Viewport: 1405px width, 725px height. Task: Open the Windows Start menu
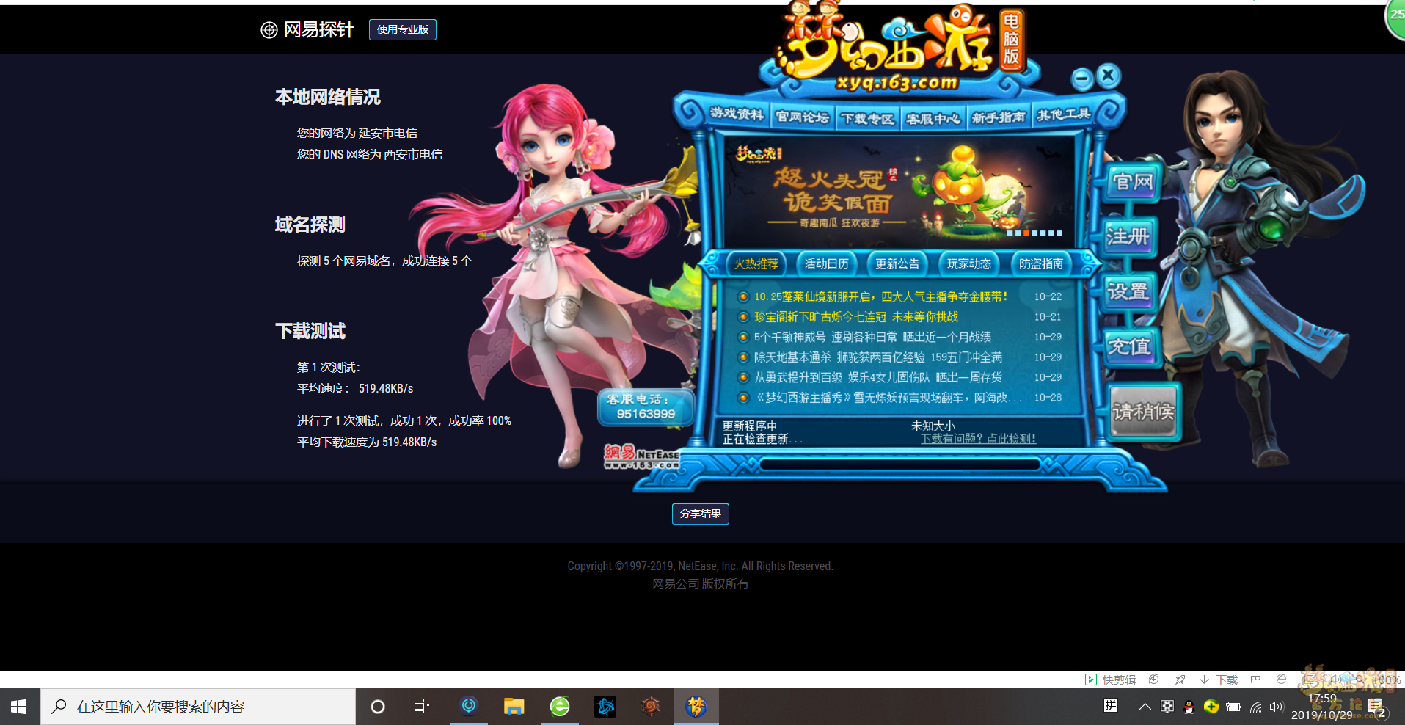[19, 707]
